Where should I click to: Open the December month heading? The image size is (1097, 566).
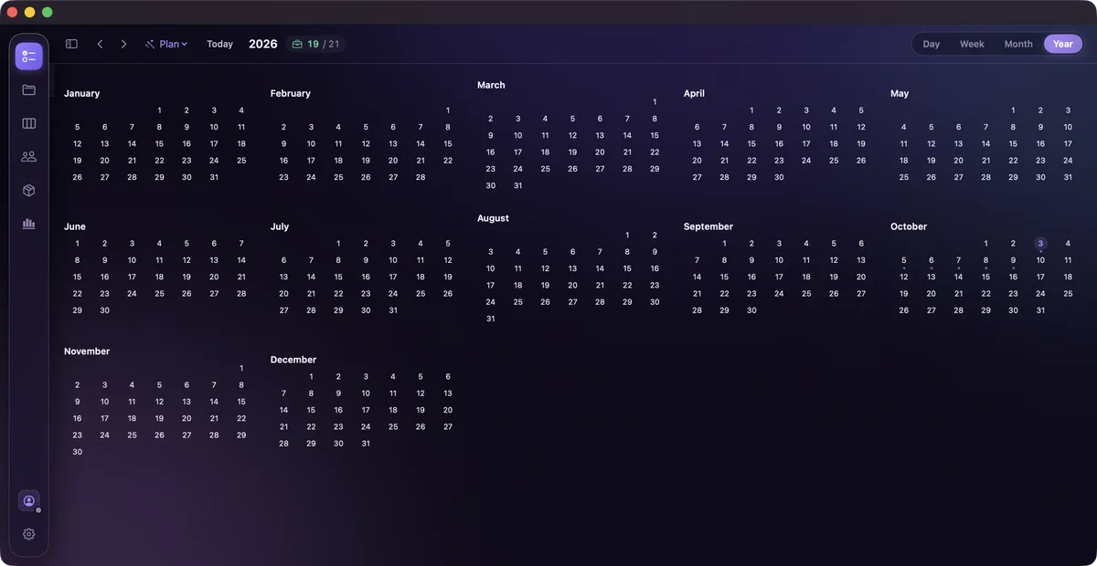click(293, 360)
